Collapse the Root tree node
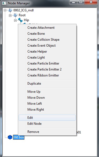Viewport: 99px width, 157px height. (x=10, y=15)
